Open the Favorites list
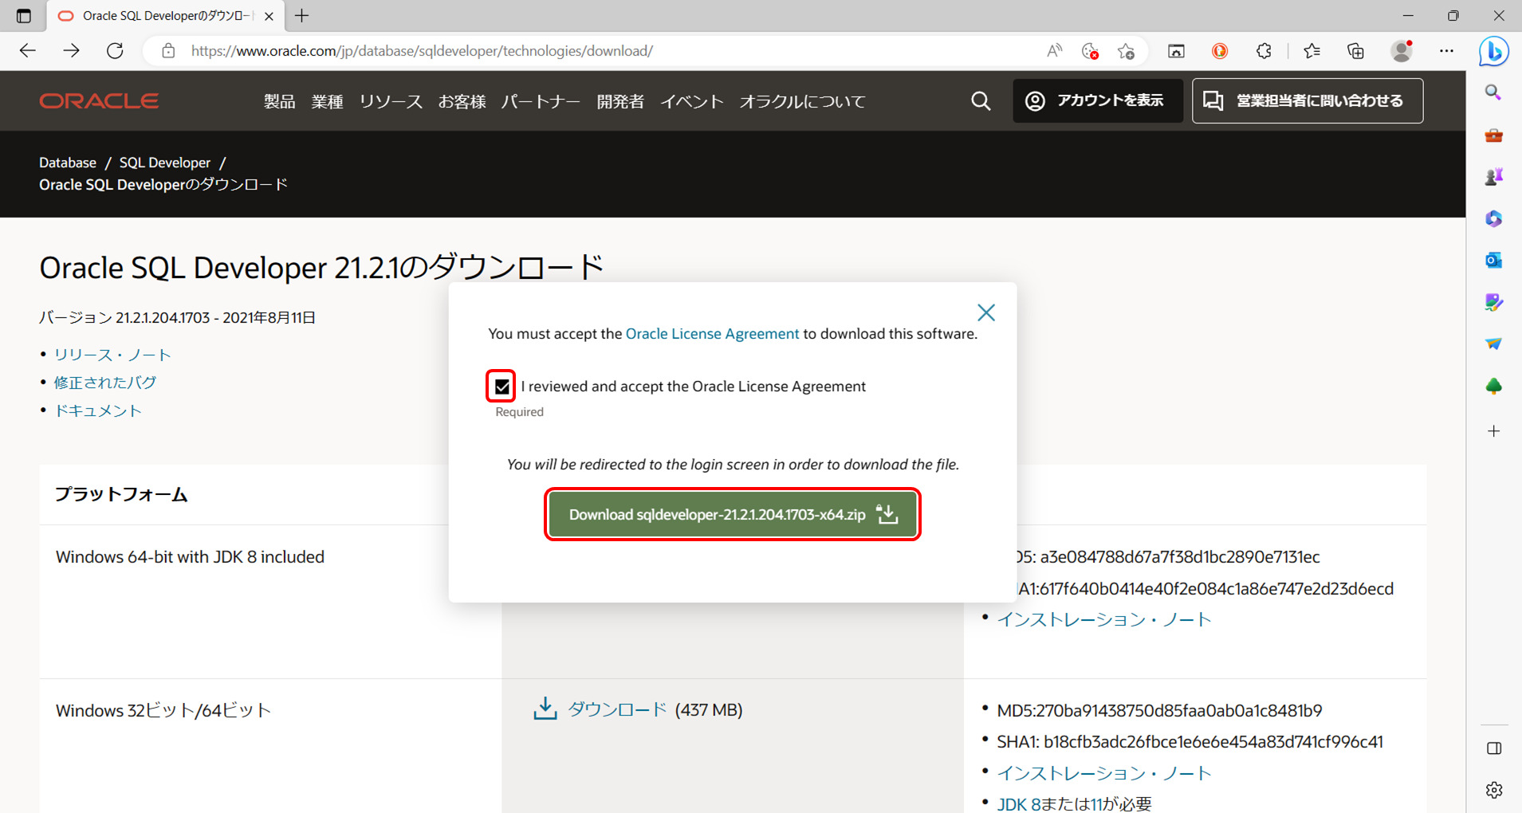Image resolution: width=1522 pixels, height=813 pixels. (x=1312, y=50)
